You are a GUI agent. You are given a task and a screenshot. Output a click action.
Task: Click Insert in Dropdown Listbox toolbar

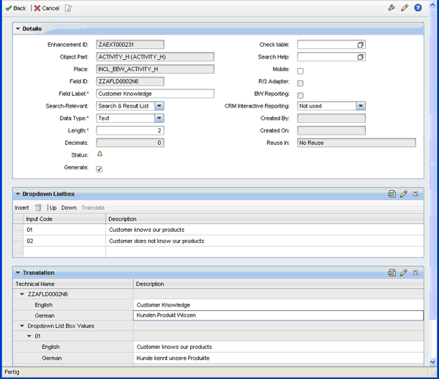click(x=22, y=208)
